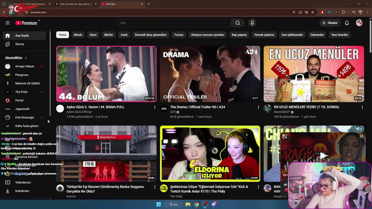The image size is (372, 209).
Task: Select Komedi skeç gösterileri chip
Action: coord(151,35)
